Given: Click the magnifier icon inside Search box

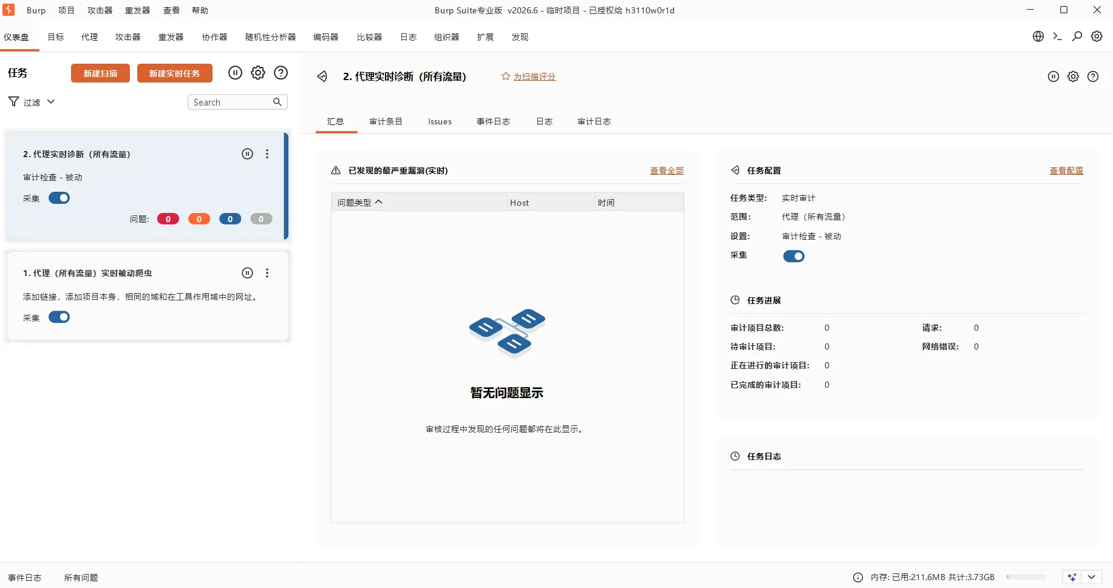Looking at the screenshot, I should (x=277, y=102).
